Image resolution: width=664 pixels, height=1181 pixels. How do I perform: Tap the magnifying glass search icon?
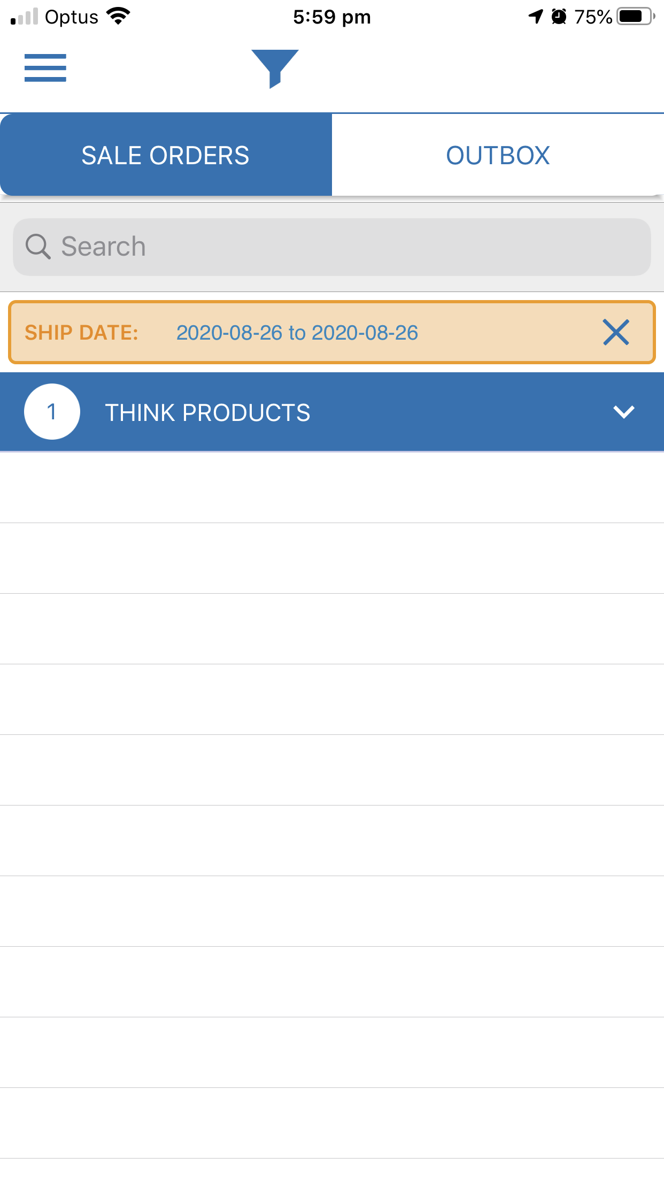(38, 247)
